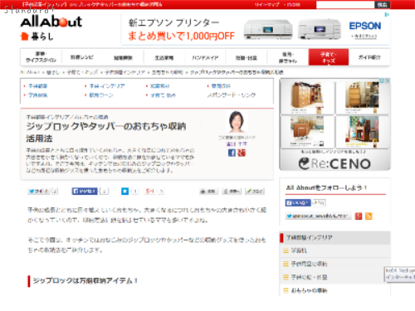The image size is (415, 311).
Task: Open the ガイド紹介 navigation tab
Action: point(369,57)
